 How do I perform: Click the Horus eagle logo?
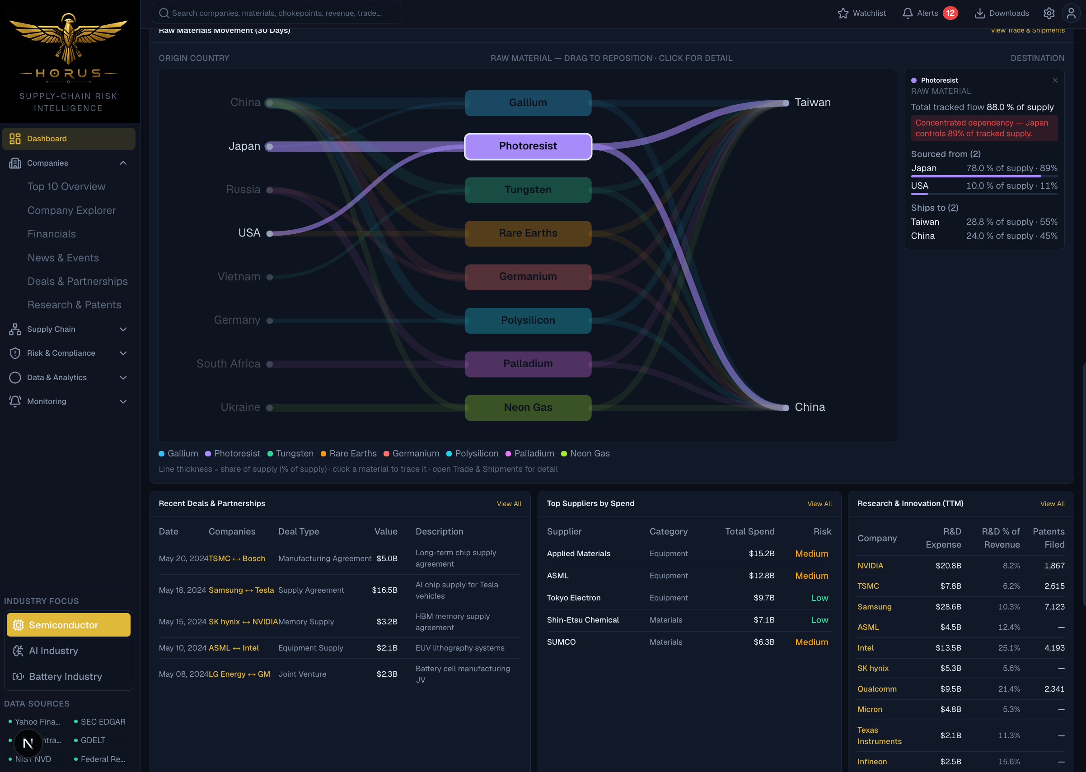pos(69,38)
